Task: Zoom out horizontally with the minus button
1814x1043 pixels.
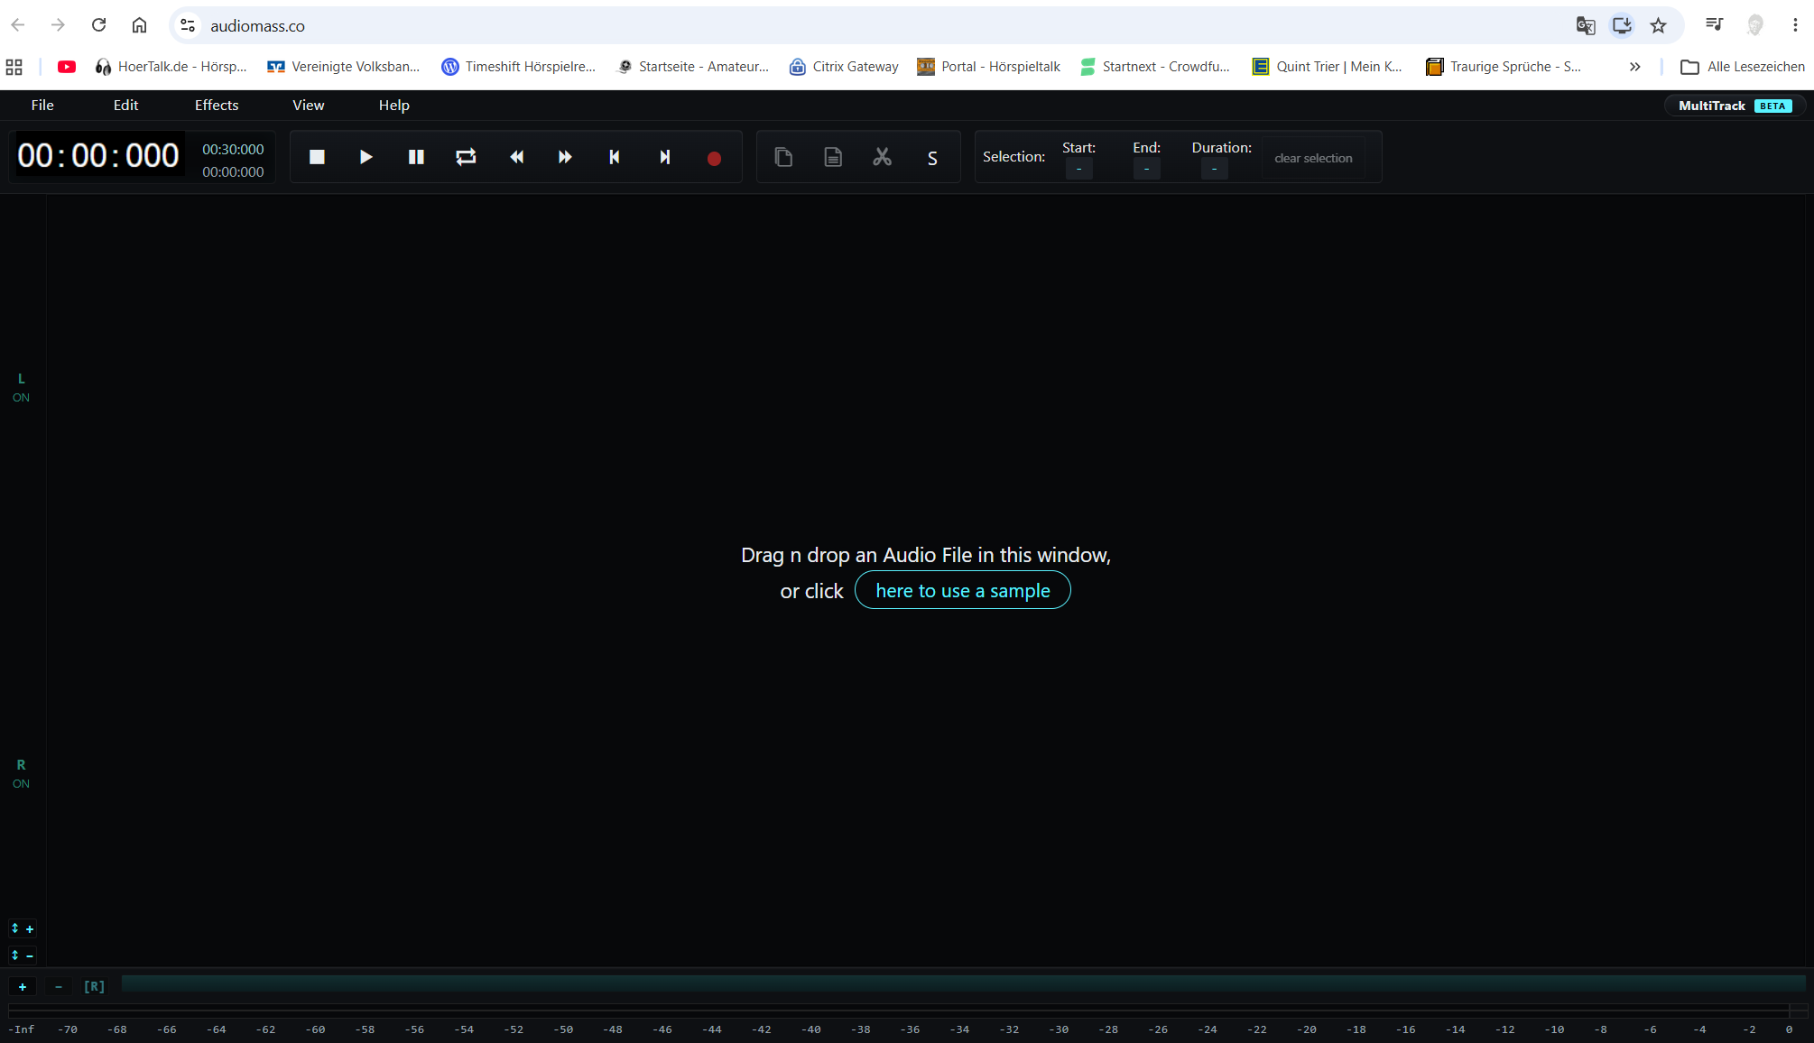Action: [x=59, y=987]
